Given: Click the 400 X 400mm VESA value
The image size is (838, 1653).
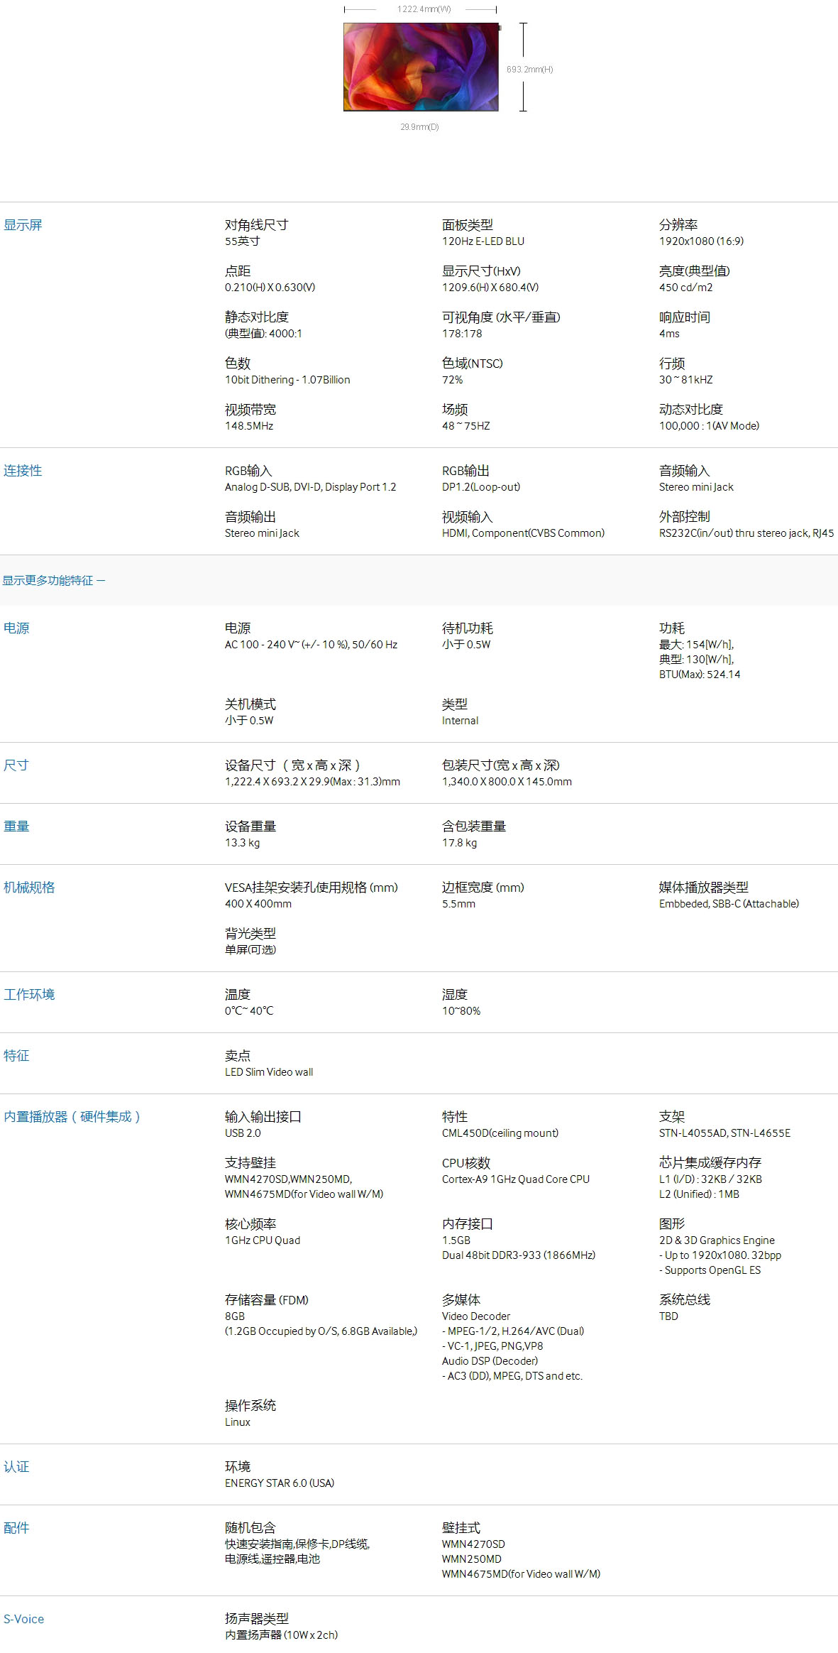Looking at the screenshot, I should pos(258,904).
